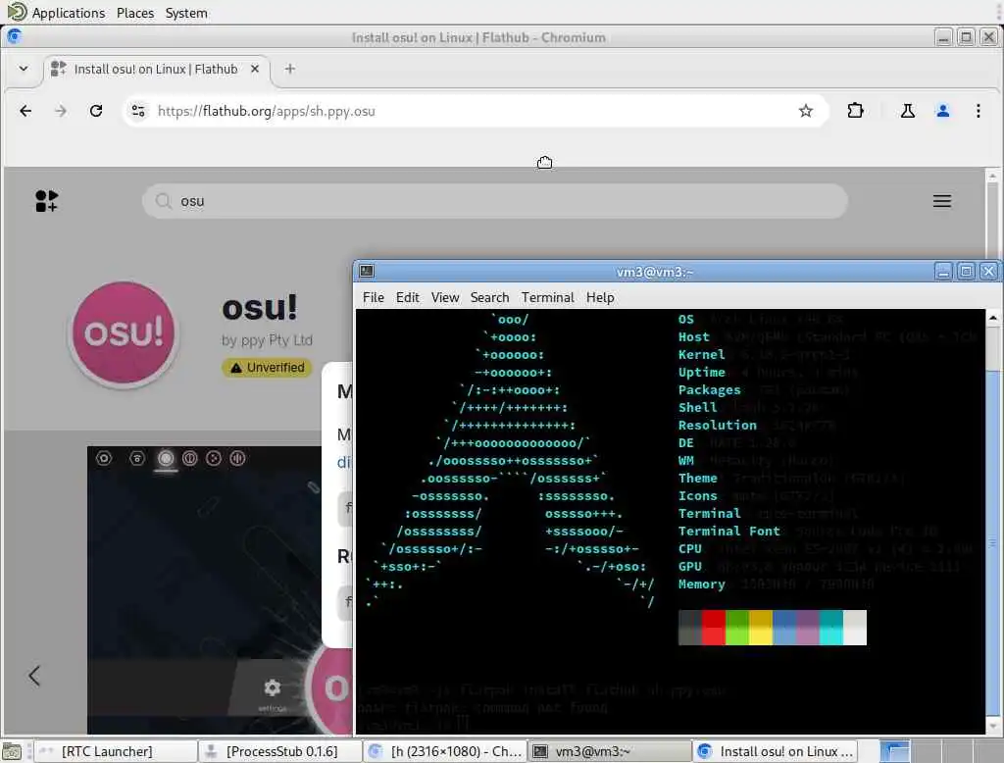1004x763 pixels.
Task: Click the Resolution label in terminal
Action: pos(717,426)
